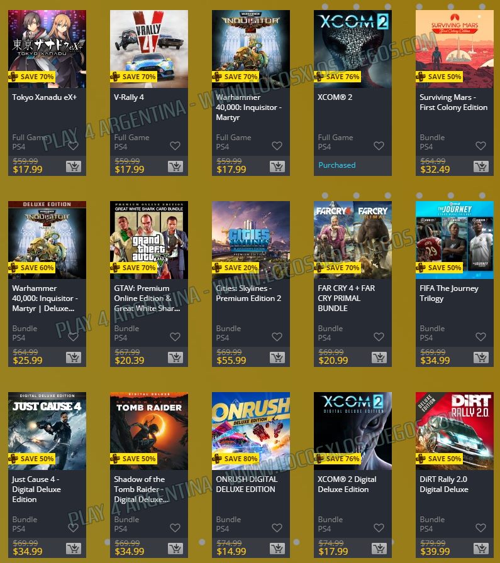
Task: Open the Cities: Skylines cover art
Action: pos(251,240)
